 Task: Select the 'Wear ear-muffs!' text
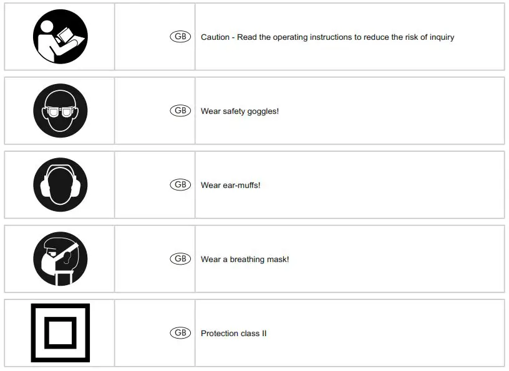(x=230, y=185)
